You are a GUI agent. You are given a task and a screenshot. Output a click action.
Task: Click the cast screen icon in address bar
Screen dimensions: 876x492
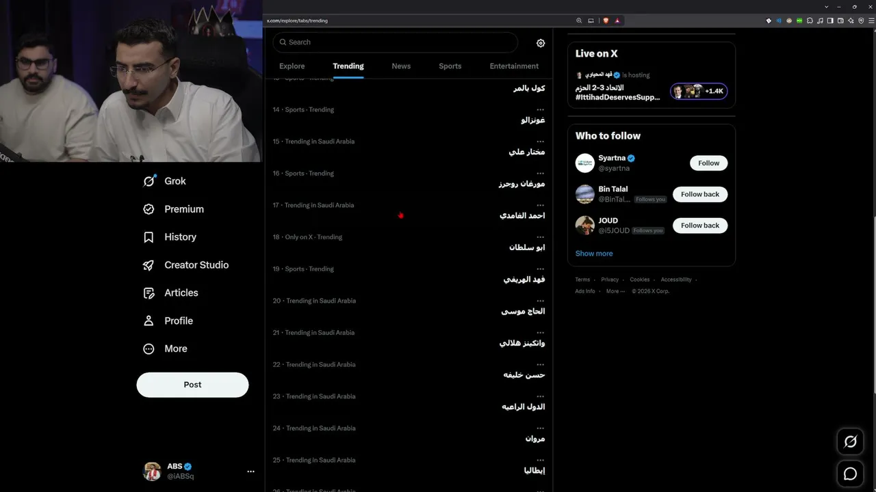591,20
